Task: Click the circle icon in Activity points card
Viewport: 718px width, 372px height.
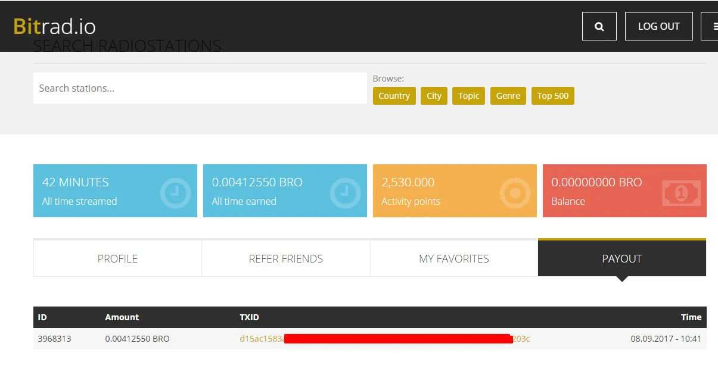Action: pos(515,193)
